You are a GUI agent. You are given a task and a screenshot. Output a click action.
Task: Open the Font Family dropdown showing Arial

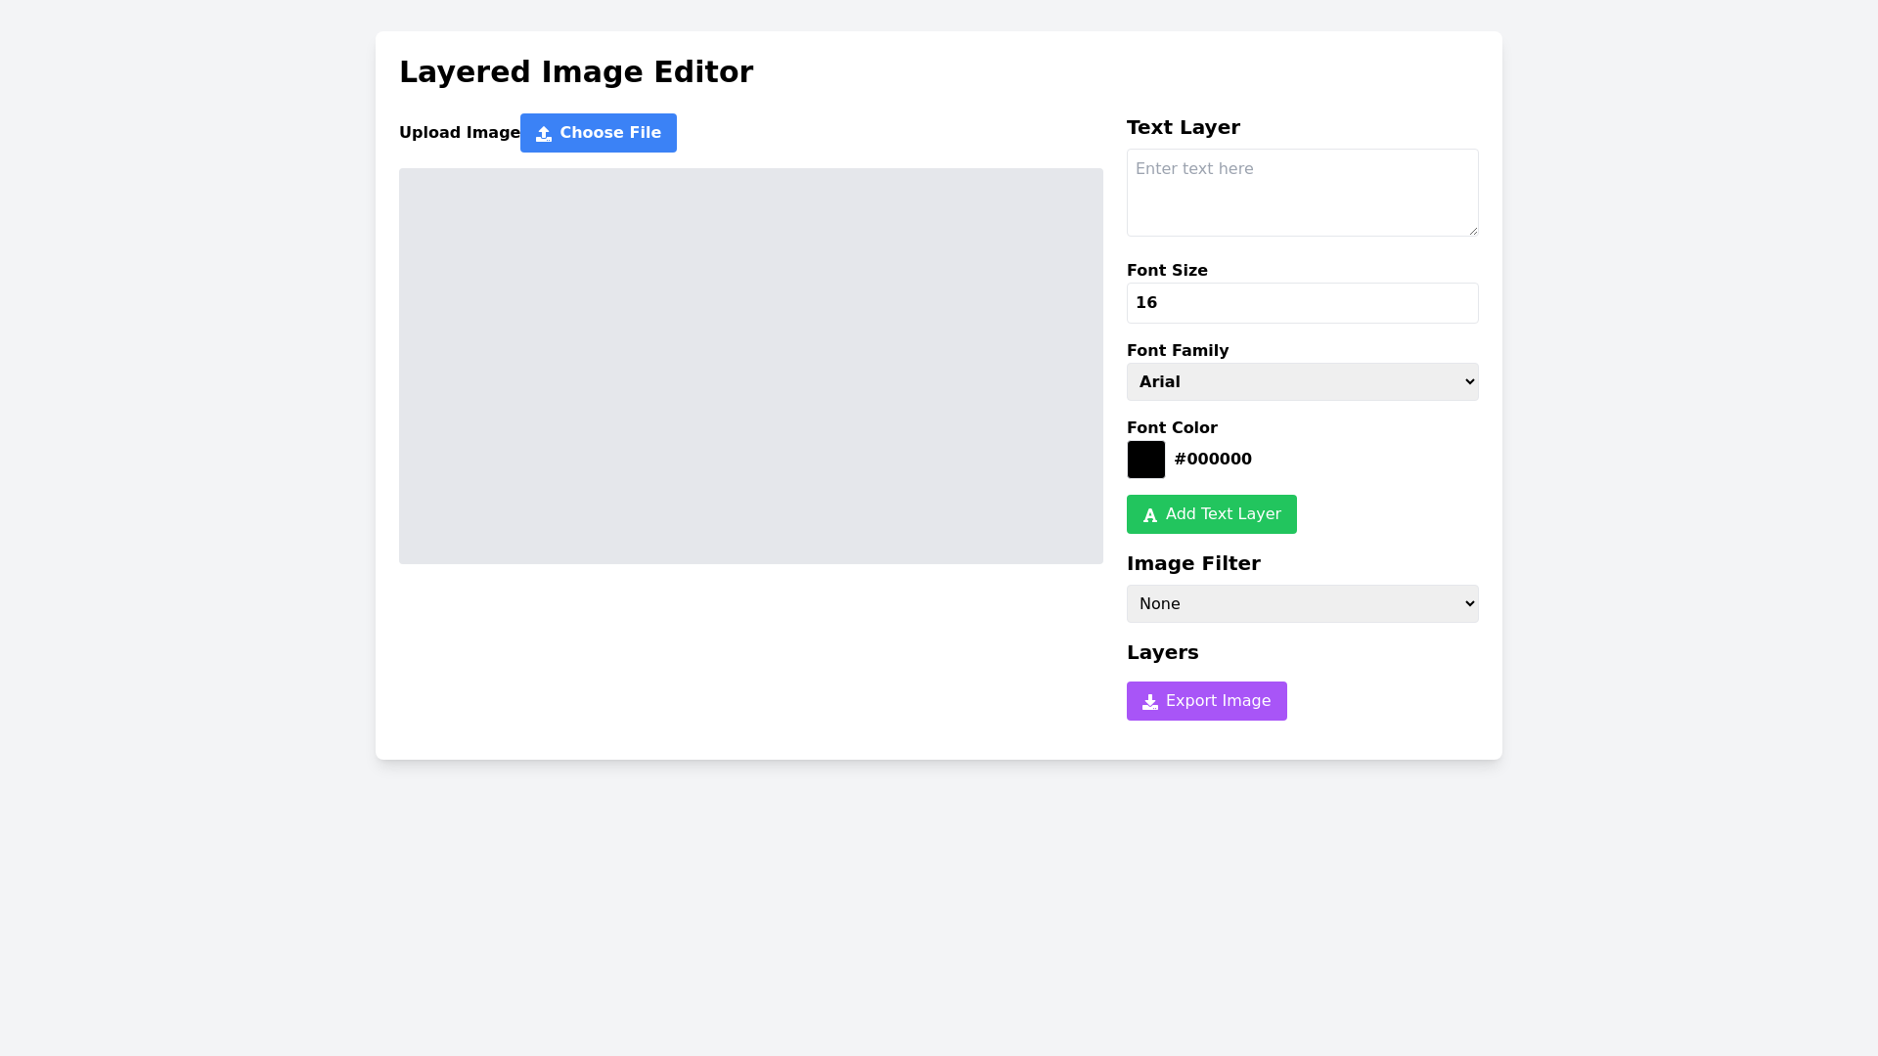pyautogui.click(x=1302, y=381)
